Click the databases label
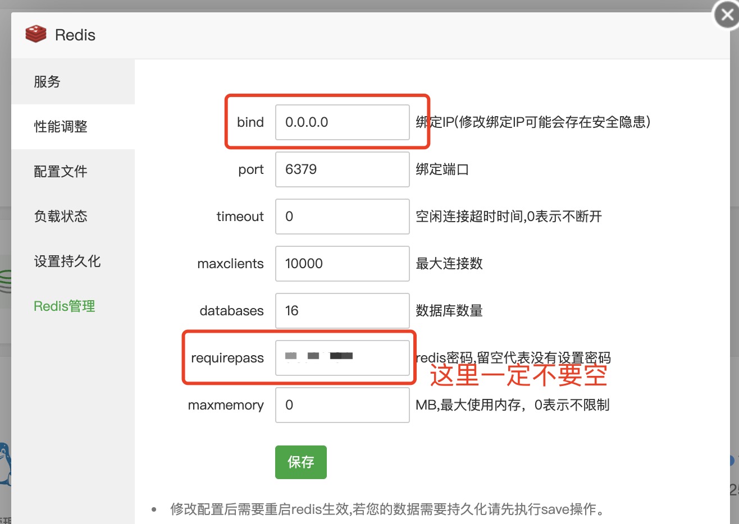Viewport: 739px width, 524px height. coord(232,311)
